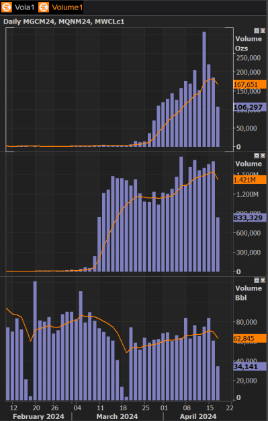This screenshot has width=268, height=421.
Task: Switch to the Vola1 tab
Action: click(24, 7)
